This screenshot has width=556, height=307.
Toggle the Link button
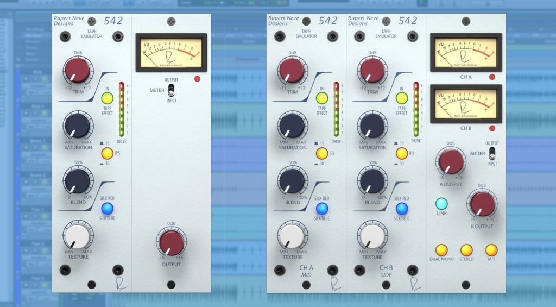(441, 204)
